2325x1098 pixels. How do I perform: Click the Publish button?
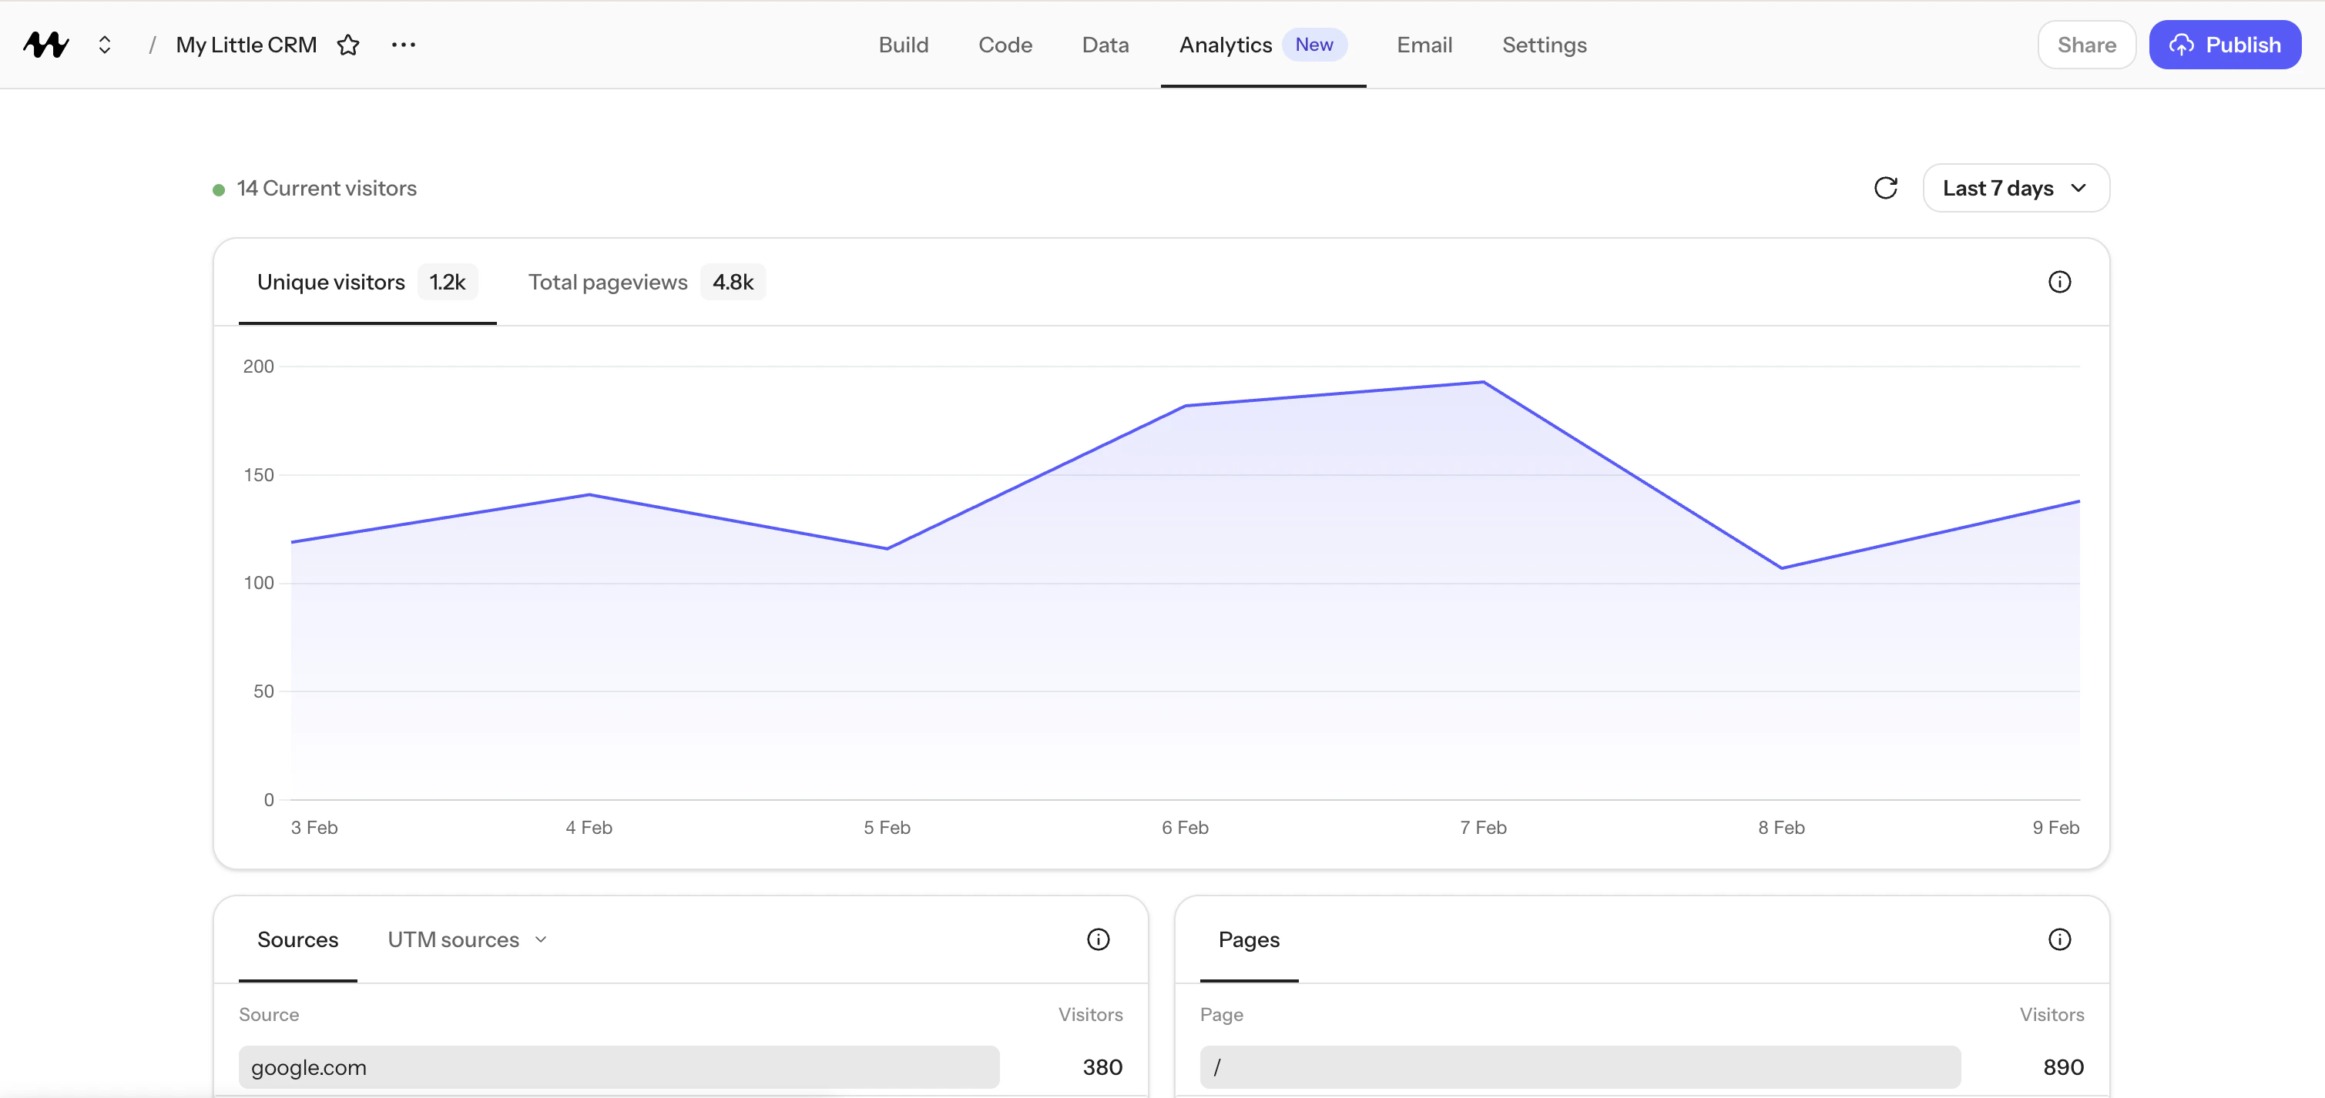click(2225, 44)
